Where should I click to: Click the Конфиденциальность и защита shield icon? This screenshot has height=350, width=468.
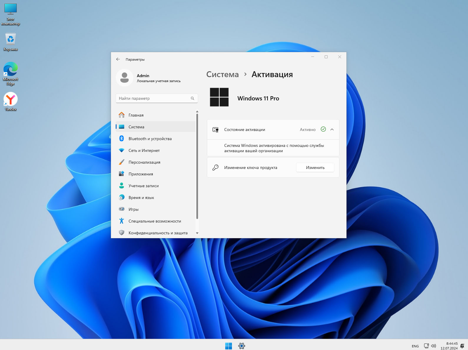[122, 233]
